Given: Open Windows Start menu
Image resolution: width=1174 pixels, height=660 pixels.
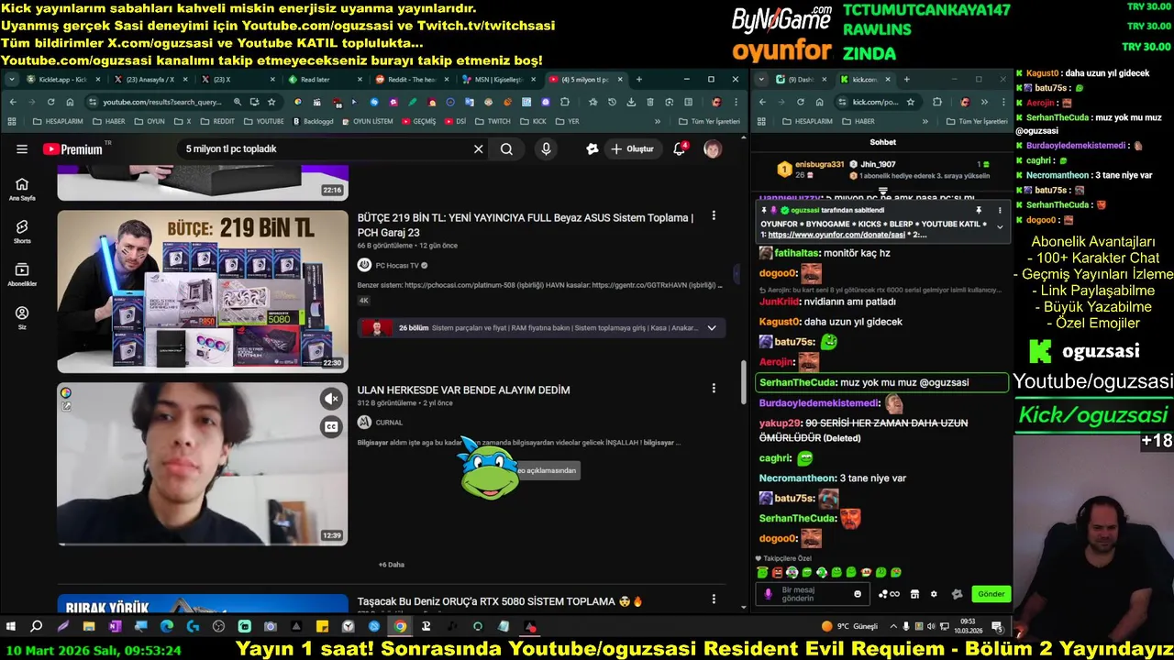Looking at the screenshot, I should (10, 627).
